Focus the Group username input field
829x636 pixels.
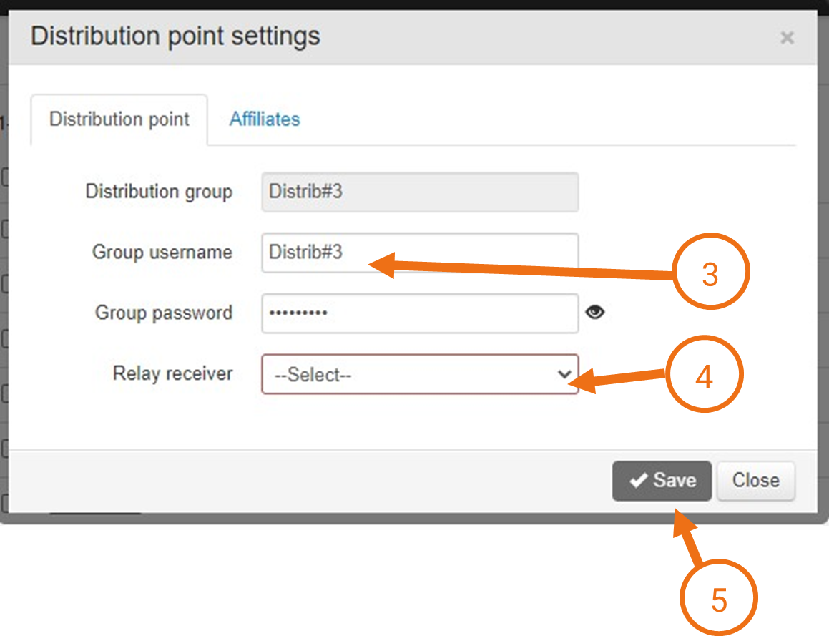click(420, 252)
